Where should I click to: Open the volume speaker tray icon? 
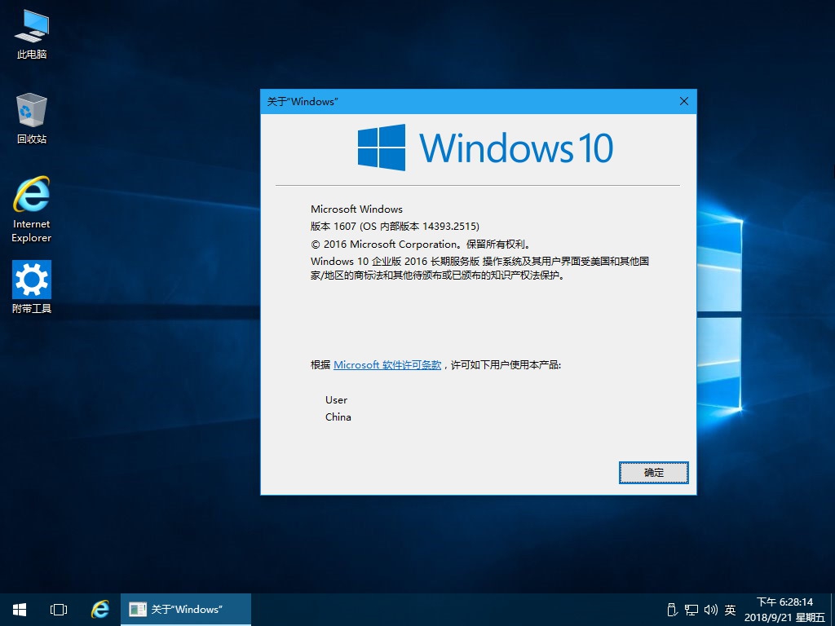710,610
